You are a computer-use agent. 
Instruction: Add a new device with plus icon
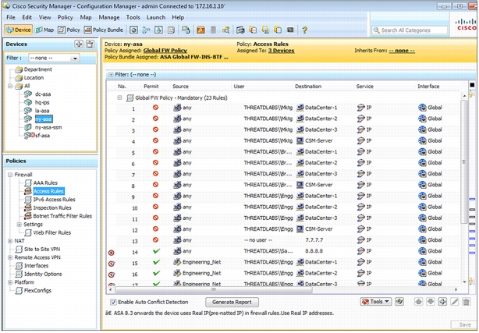click(x=79, y=44)
